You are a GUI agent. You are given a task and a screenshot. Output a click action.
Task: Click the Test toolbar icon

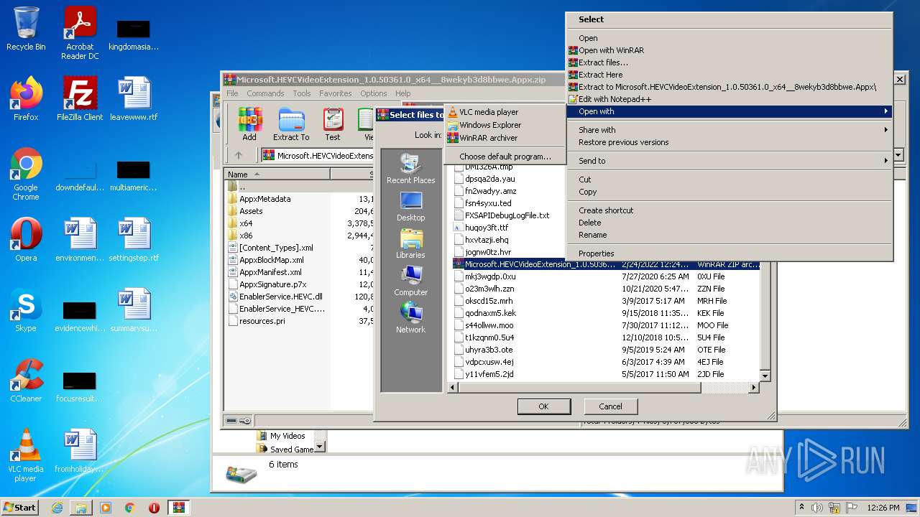(x=332, y=124)
